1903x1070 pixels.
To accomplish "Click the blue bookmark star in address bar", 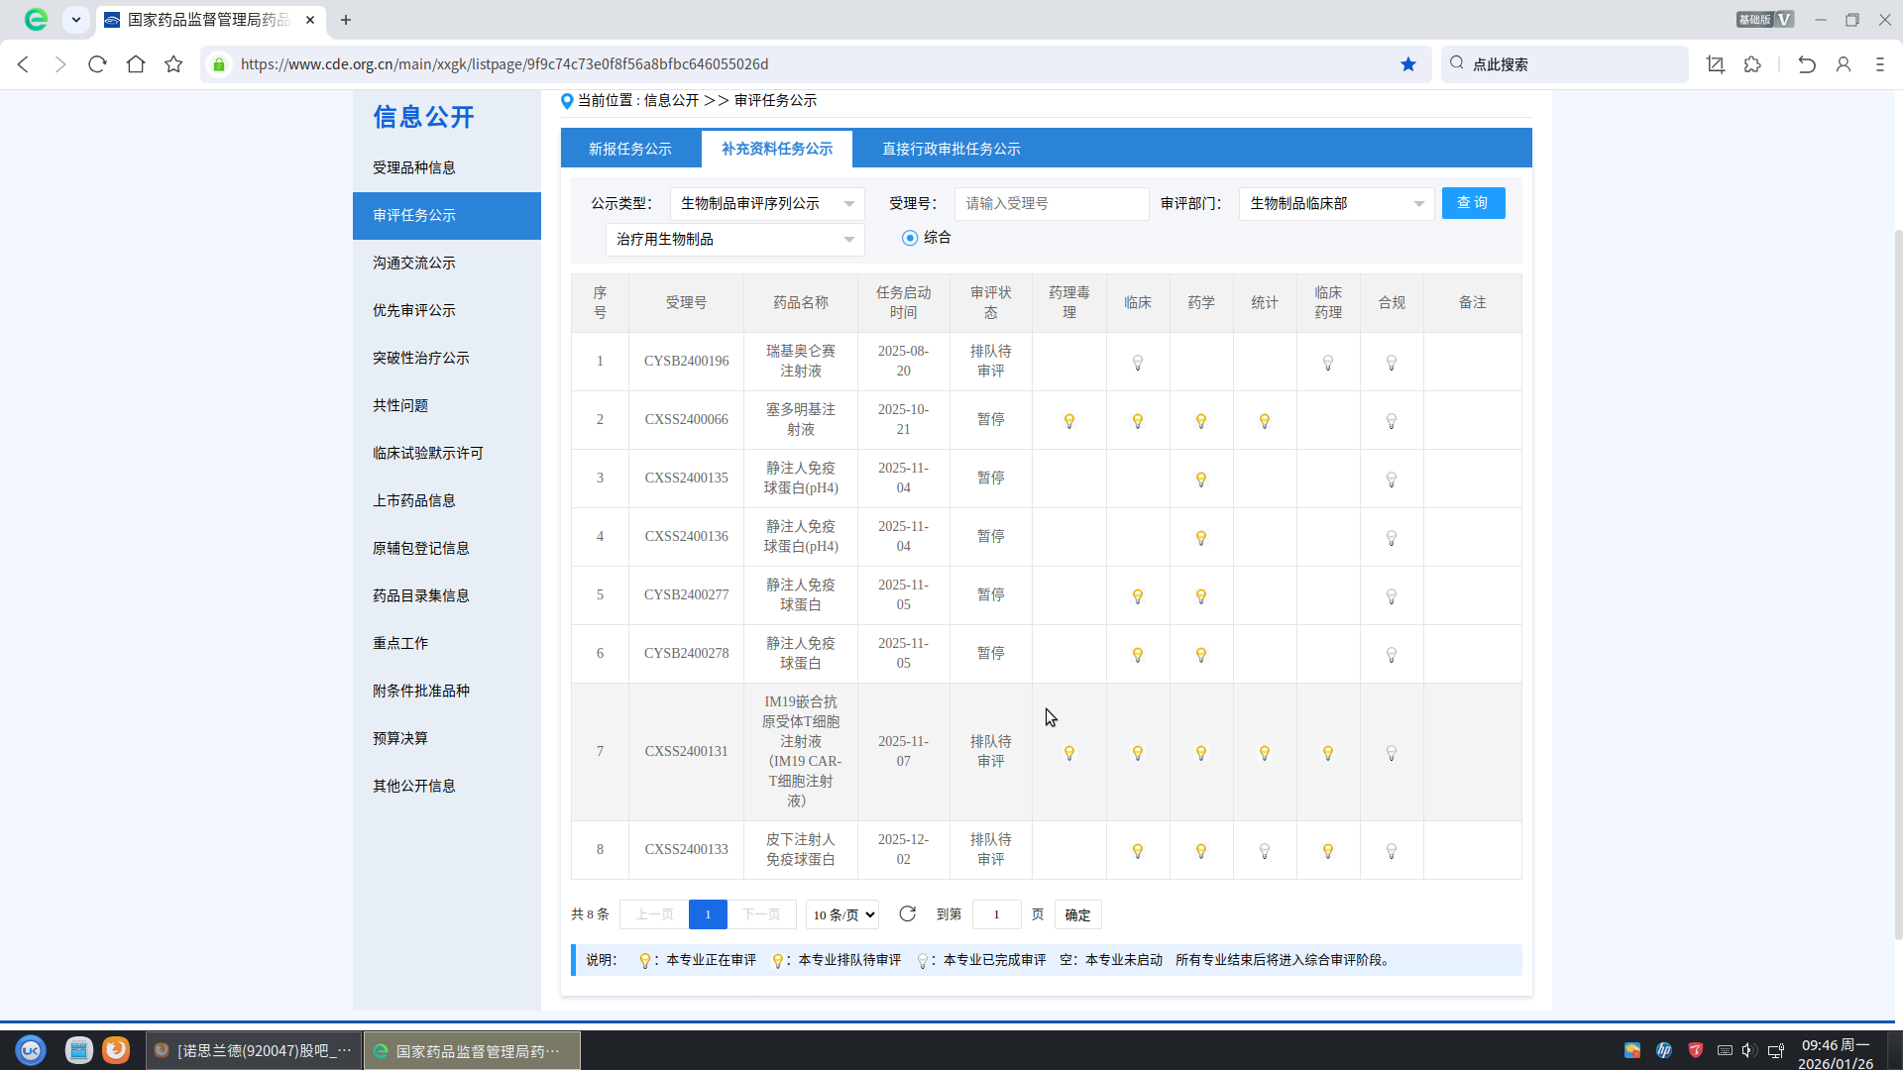I will point(1408,64).
